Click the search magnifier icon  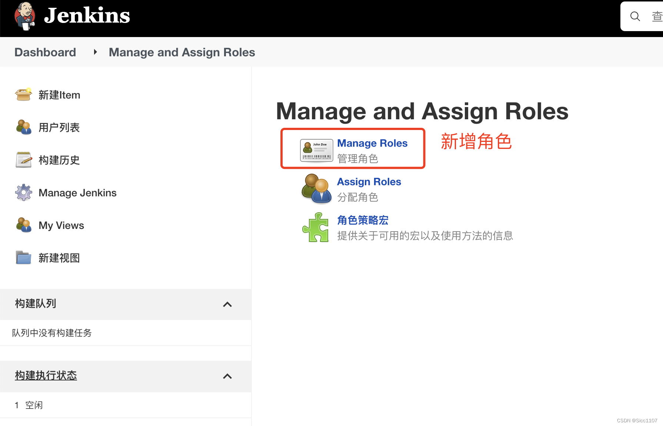point(635,16)
